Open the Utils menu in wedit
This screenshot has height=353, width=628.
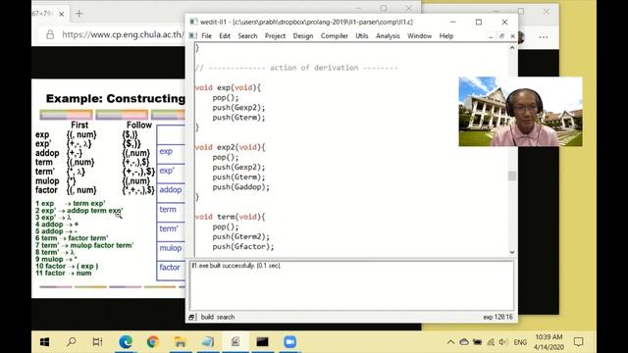[362, 36]
